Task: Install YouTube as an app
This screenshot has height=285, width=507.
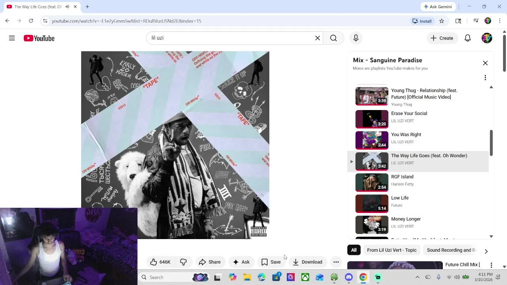Action: [422, 21]
